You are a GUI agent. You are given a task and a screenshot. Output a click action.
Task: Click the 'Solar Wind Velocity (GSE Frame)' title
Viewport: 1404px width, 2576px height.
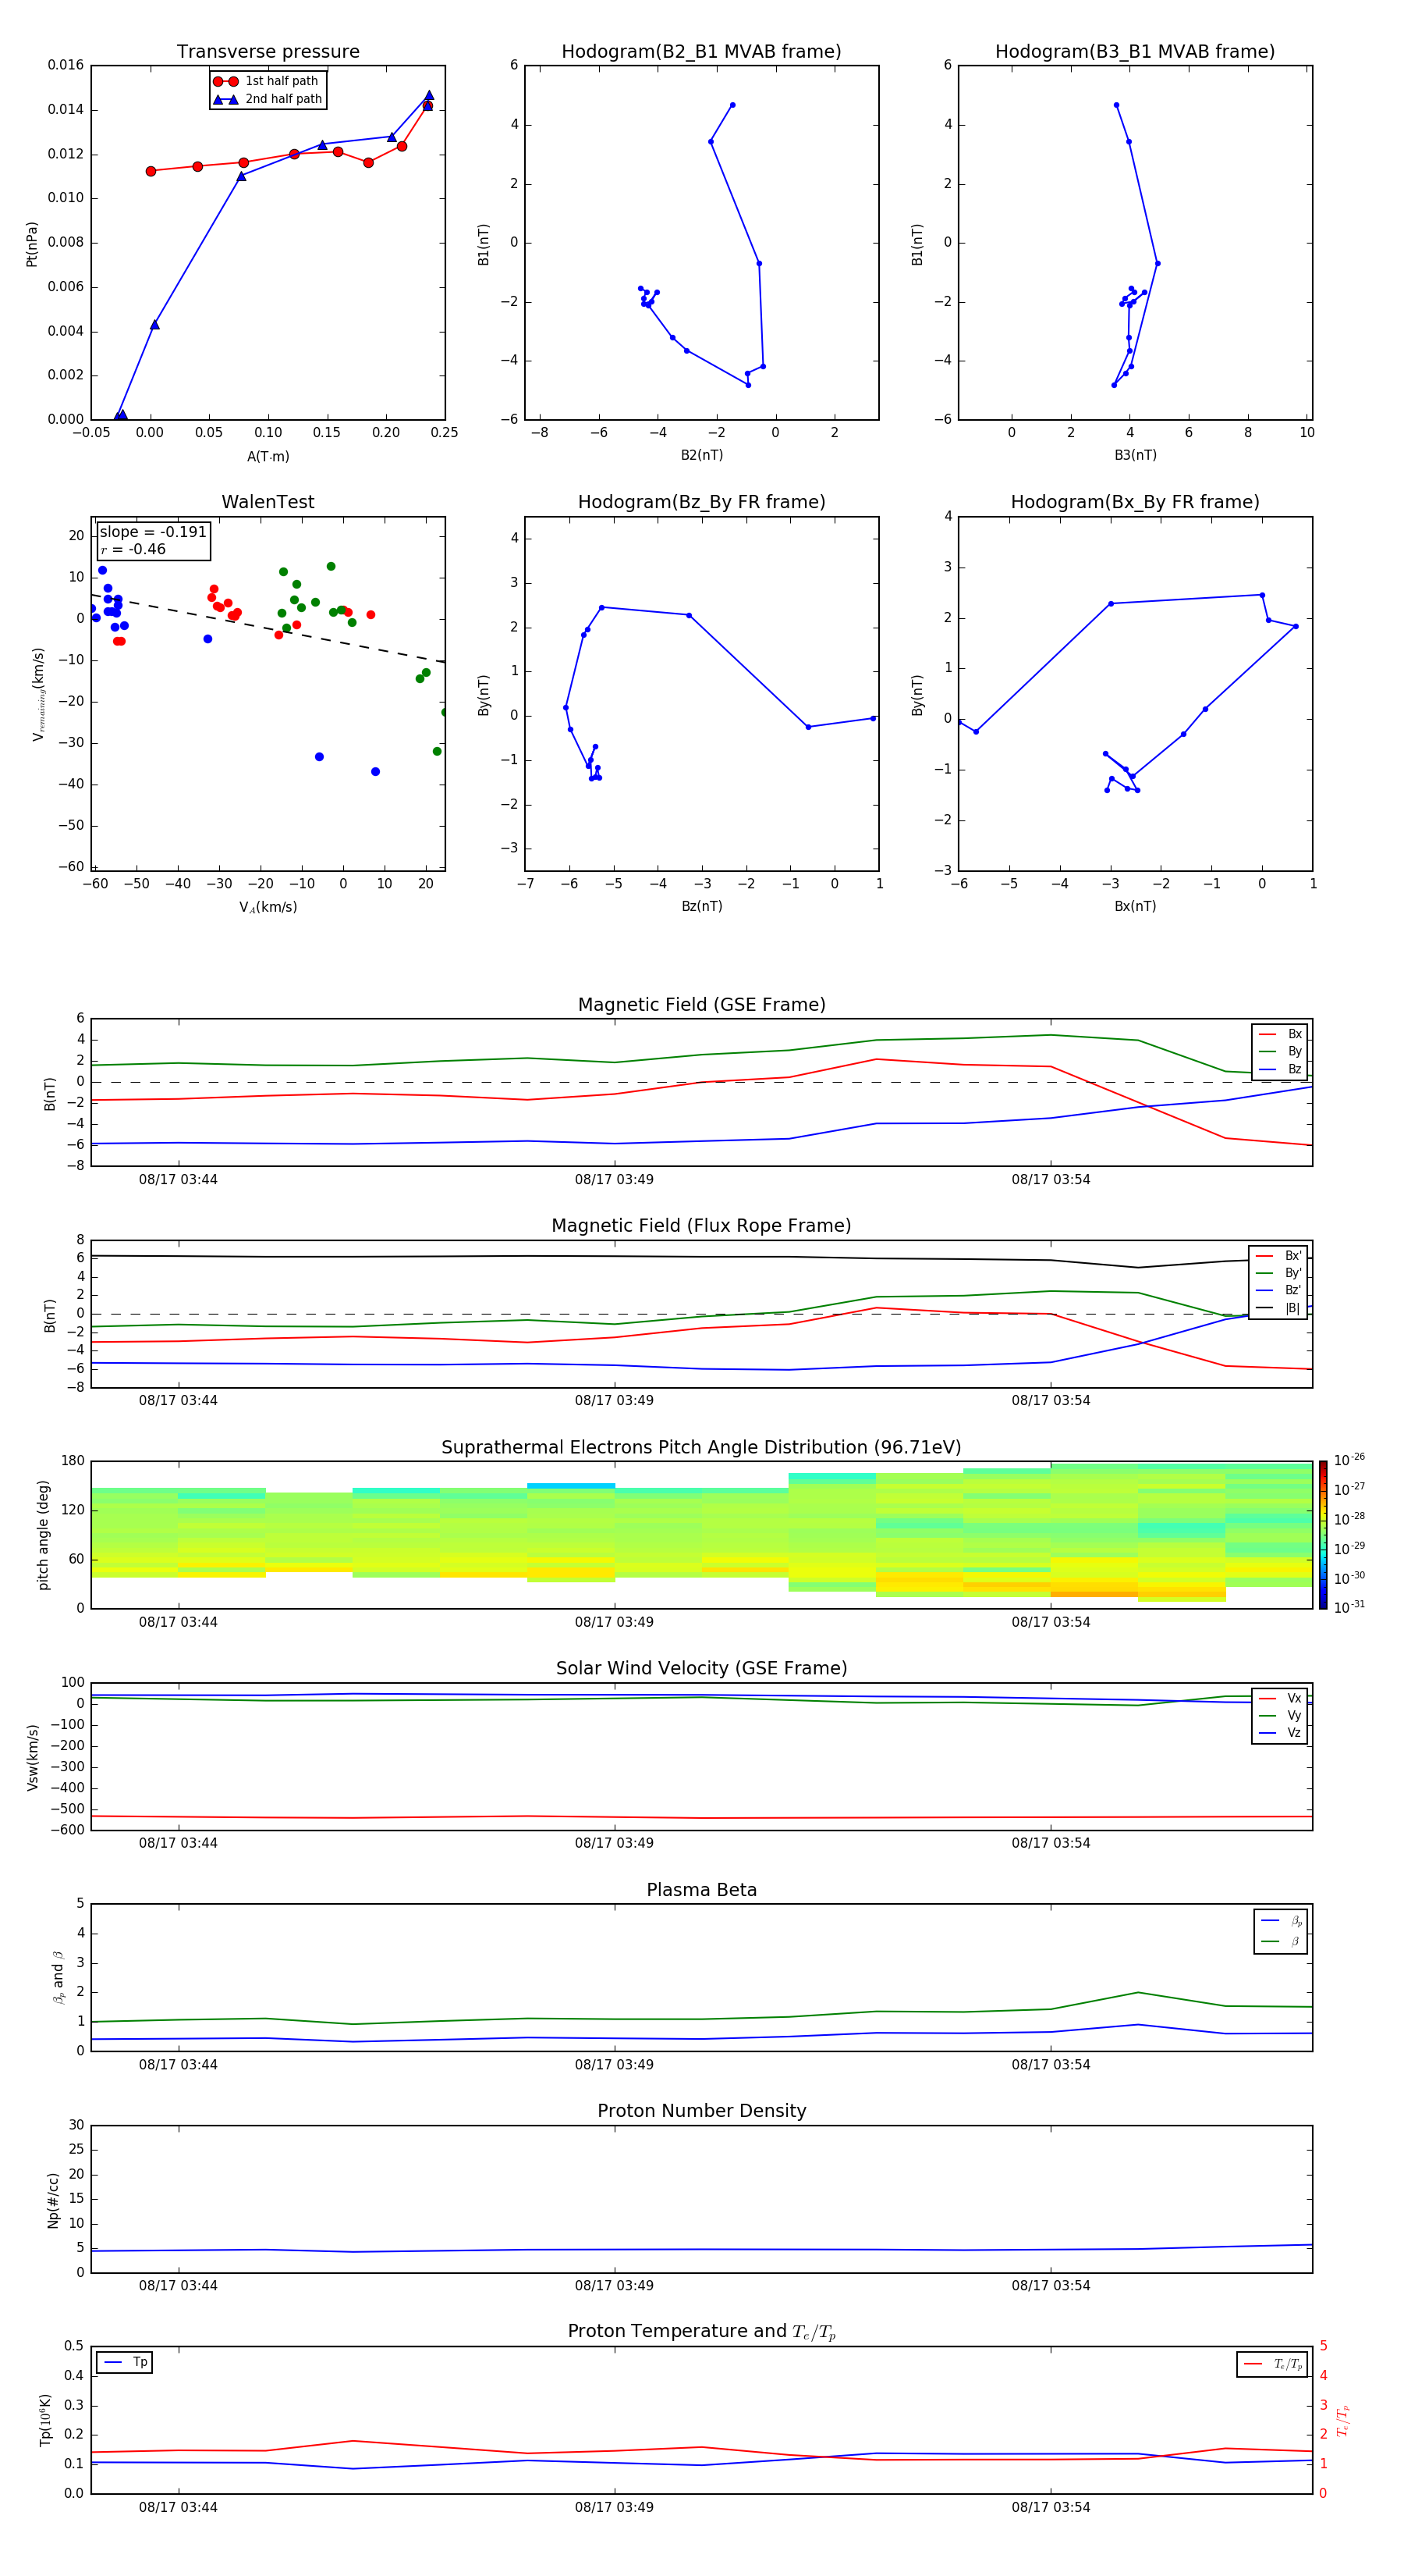[x=701, y=1668]
